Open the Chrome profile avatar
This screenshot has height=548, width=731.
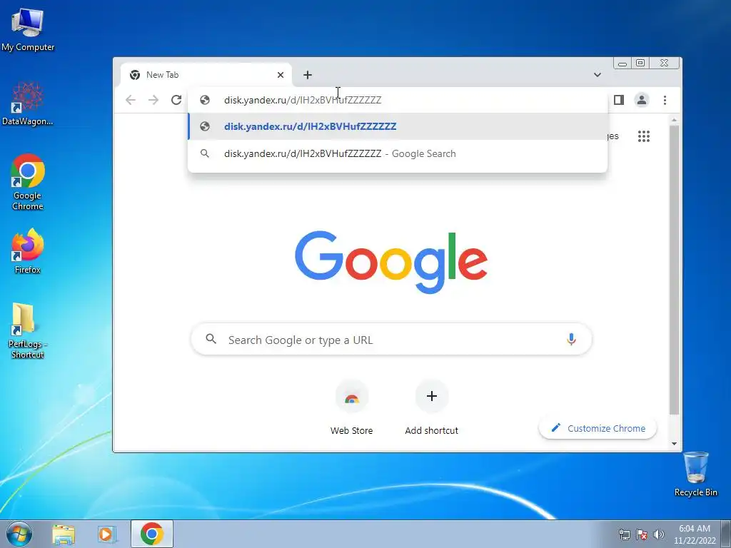click(x=642, y=100)
